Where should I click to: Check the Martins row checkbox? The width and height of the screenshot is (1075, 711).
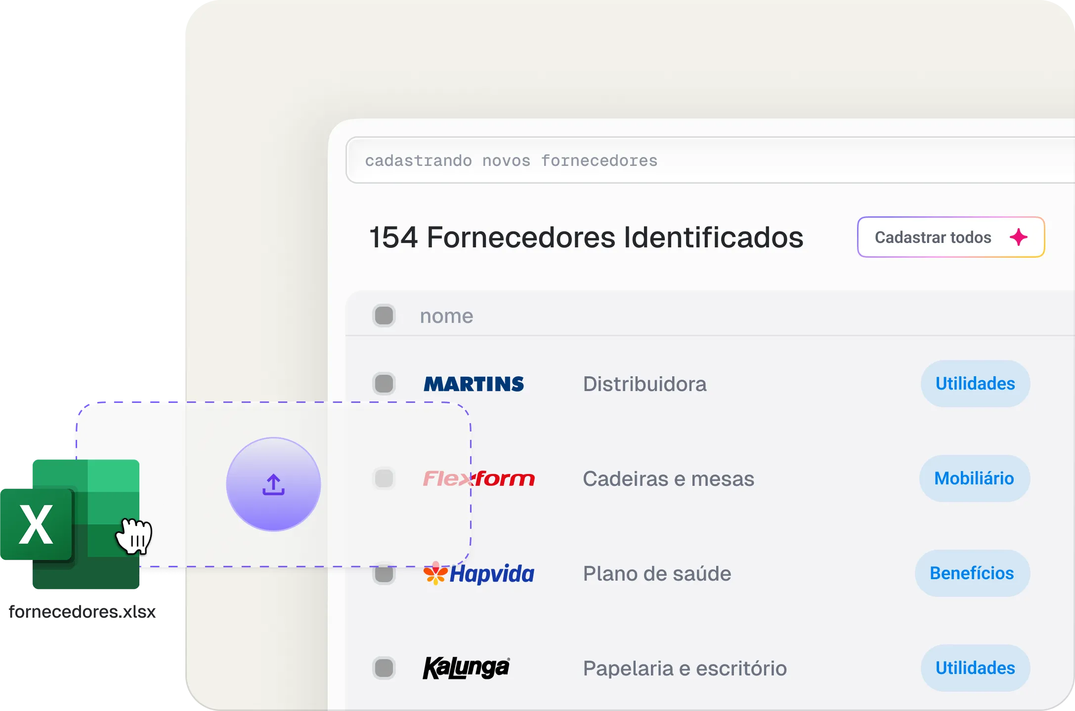point(384,384)
